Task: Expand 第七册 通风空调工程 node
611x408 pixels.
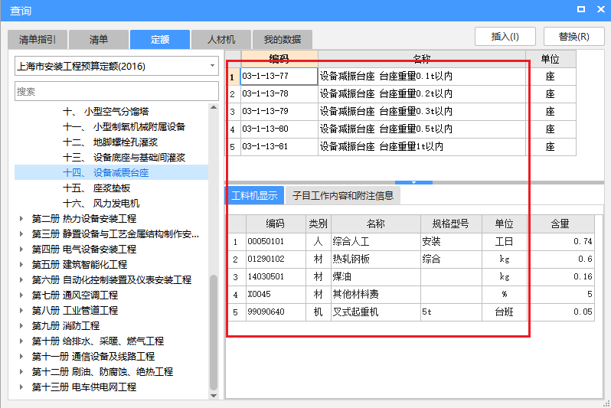Action: [x=21, y=295]
